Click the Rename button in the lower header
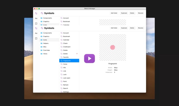 [x=141, y=28]
